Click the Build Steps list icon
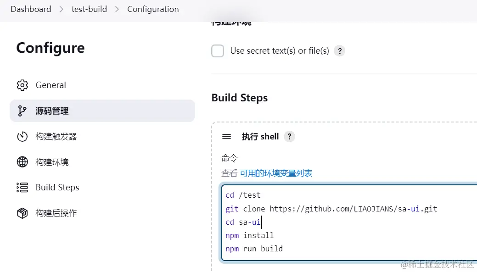The image size is (477, 272). tap(22, 188)
